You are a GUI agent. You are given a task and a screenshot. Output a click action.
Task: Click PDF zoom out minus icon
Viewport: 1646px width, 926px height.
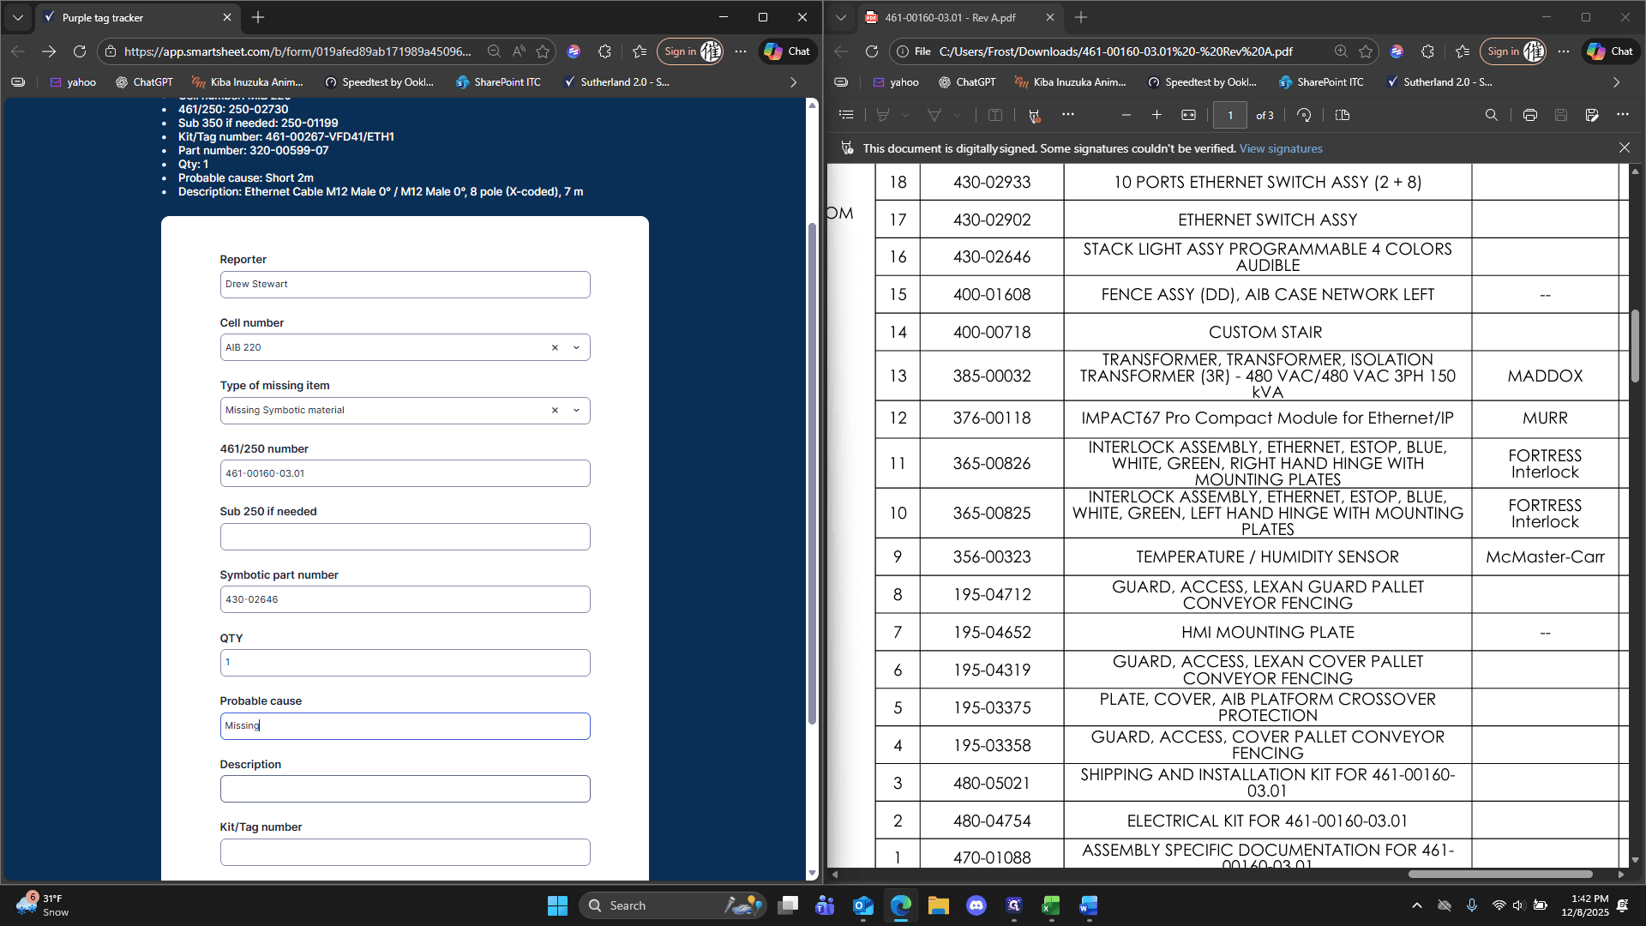point(1126,115)
